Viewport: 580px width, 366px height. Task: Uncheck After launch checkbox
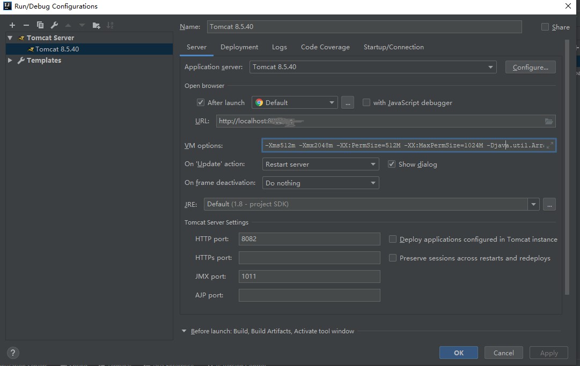click(201, 102)
